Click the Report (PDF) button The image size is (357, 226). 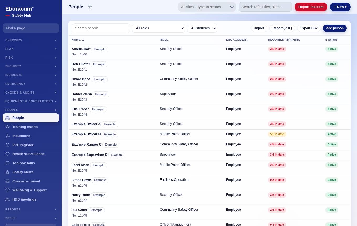click(282, 28)
